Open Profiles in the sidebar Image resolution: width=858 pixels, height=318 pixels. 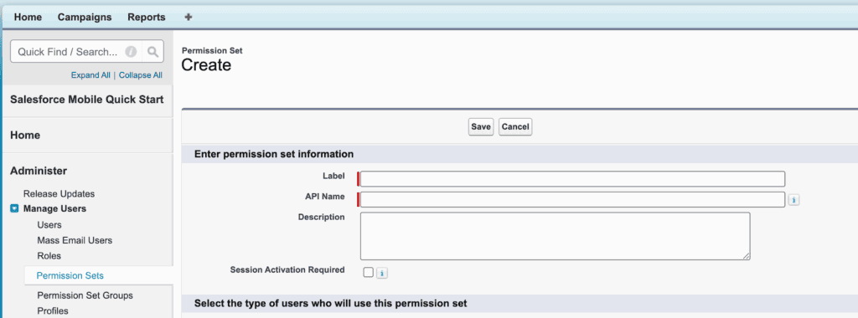[53, 311]
